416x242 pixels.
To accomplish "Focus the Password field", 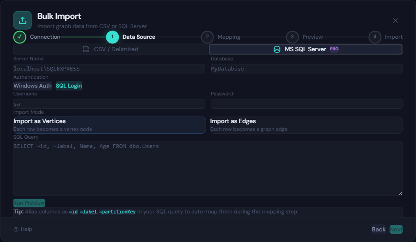I will pyautogui.click(x=306, y=104).
